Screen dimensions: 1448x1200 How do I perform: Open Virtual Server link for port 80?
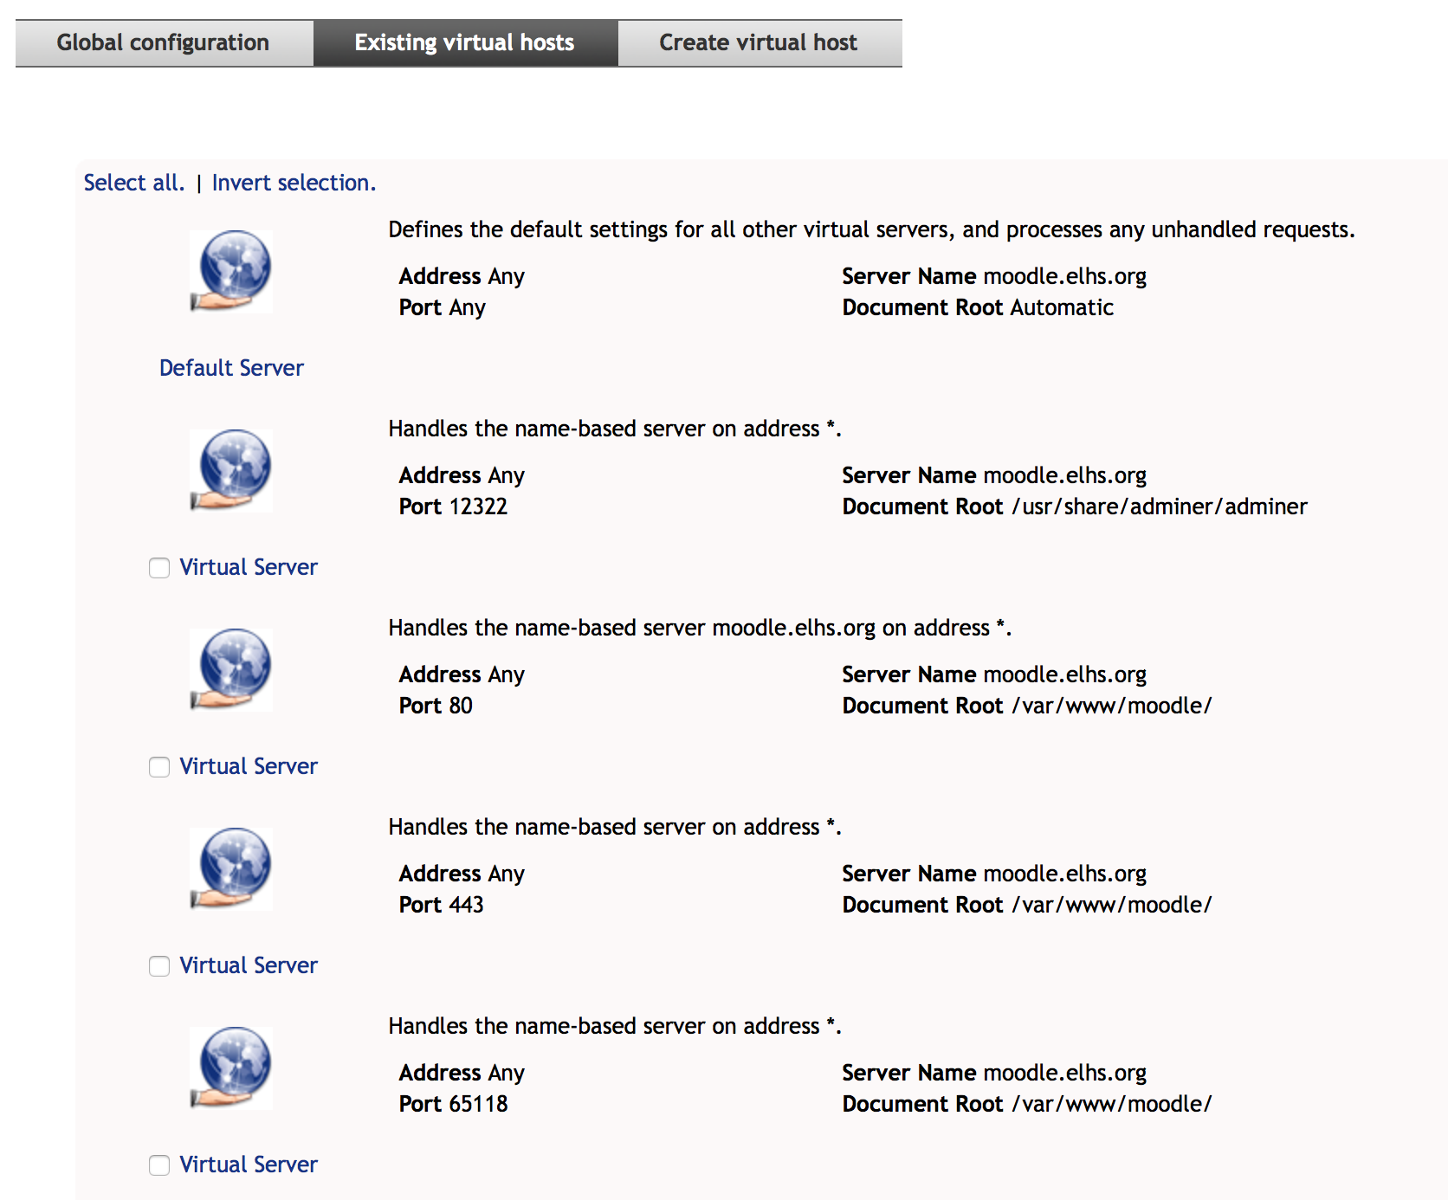click(x=249, y=766)
